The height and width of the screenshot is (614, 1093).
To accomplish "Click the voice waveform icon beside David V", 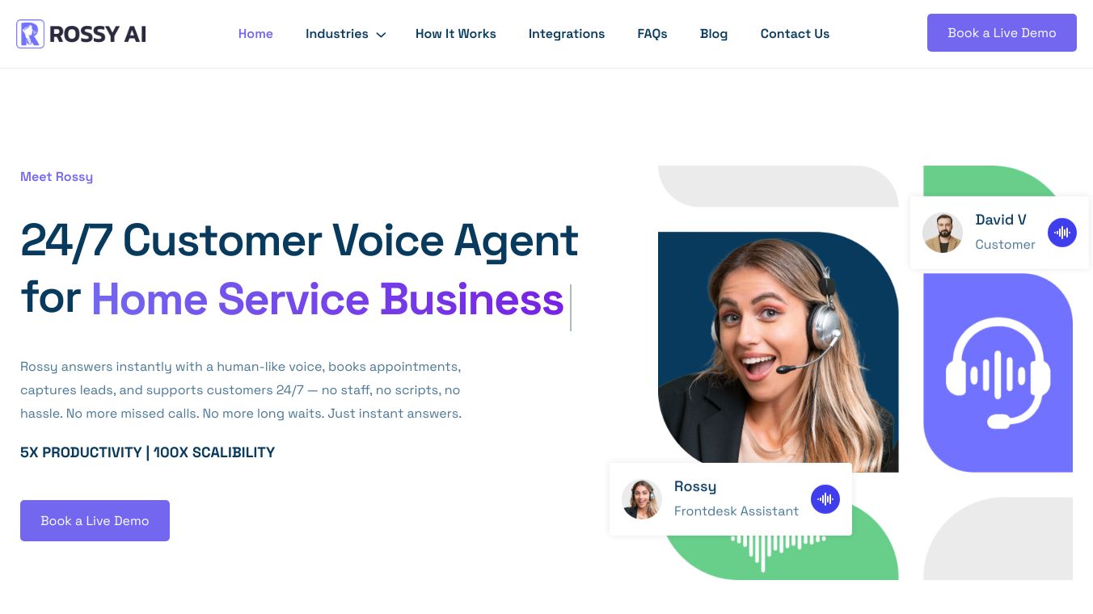I will tap(1062, 233).
